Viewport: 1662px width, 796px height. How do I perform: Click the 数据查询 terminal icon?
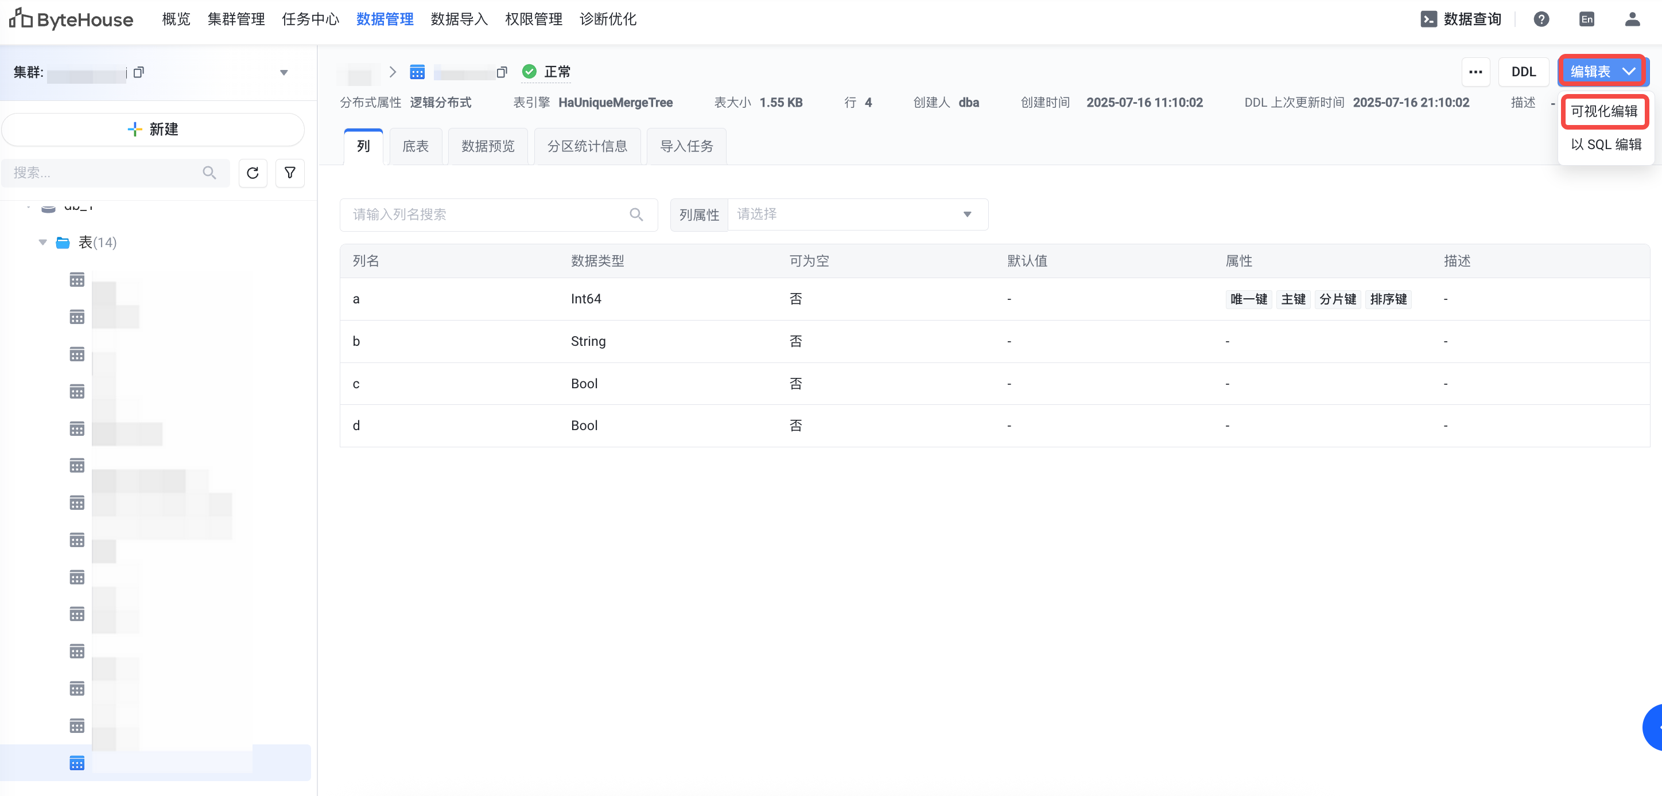pos(1428,19)
